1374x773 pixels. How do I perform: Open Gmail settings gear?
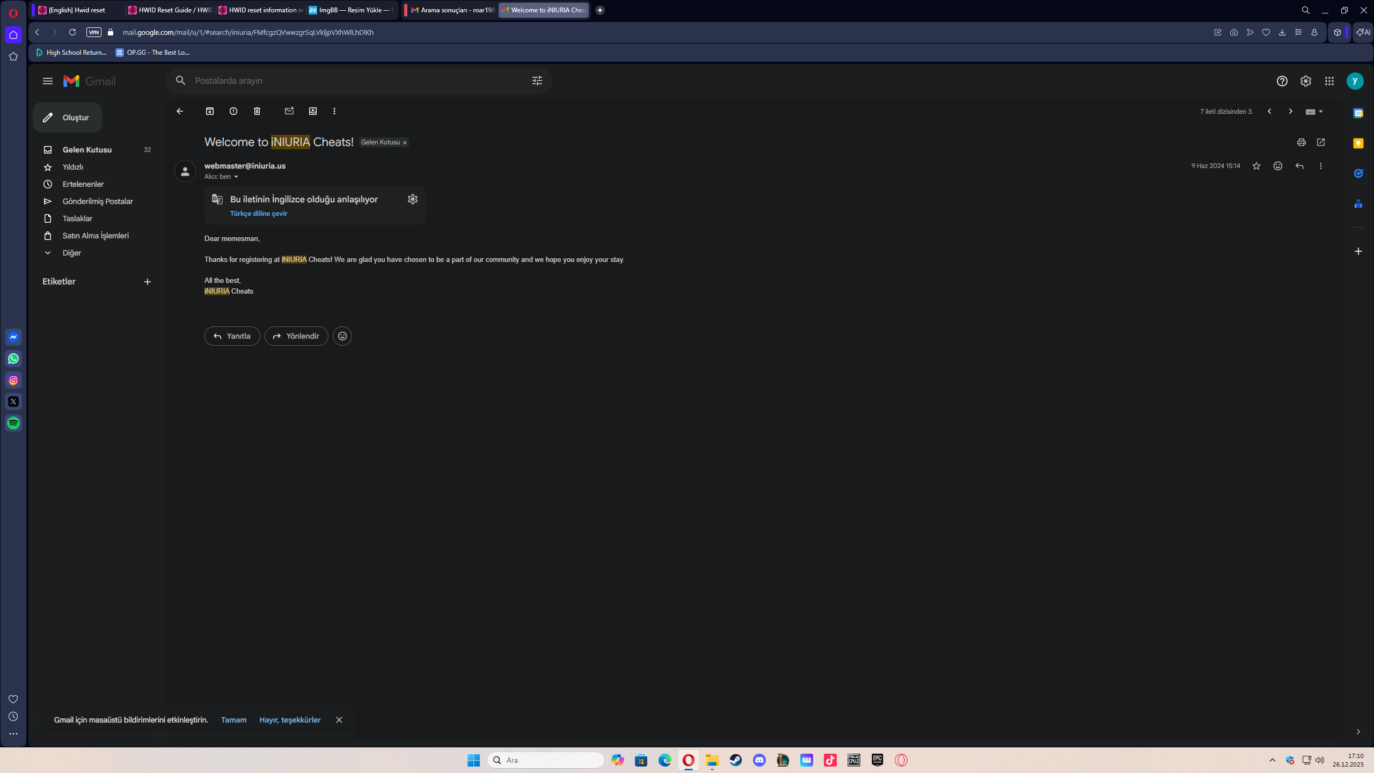pyautogui.click(x=1306, y=81)
